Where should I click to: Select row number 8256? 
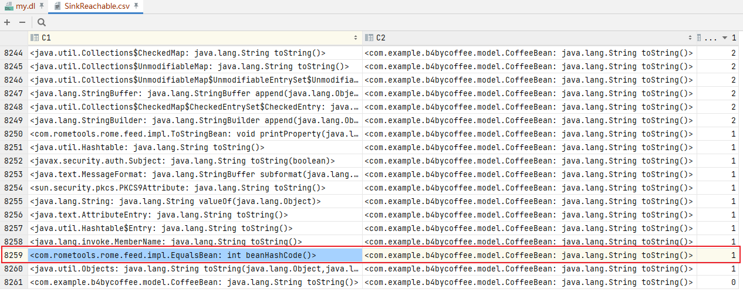[x=14, y=215]
